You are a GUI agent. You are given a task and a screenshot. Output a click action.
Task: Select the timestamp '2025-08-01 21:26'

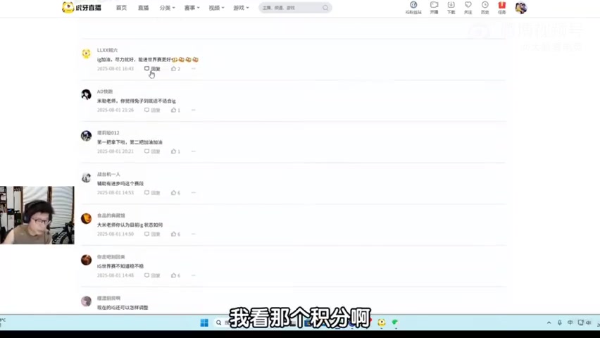pyautogui.click(x=115, y=111)
